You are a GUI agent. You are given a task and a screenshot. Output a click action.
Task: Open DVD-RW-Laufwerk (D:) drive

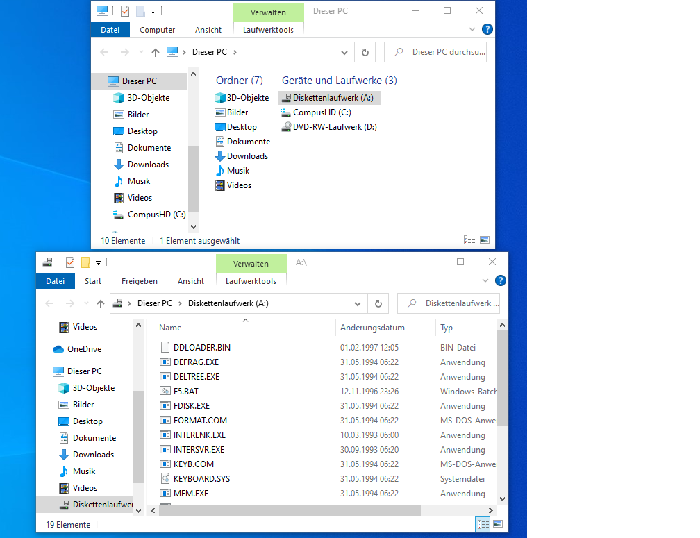329,127
